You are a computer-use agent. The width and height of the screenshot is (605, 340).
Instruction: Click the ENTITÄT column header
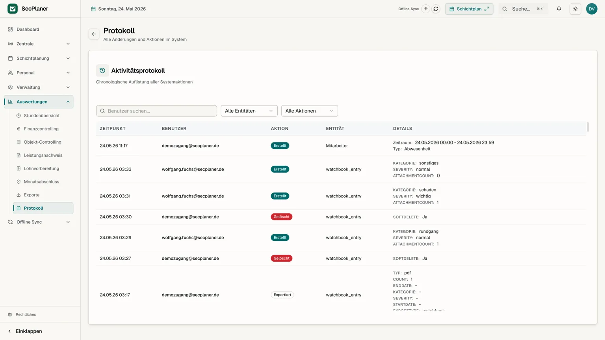click(335, 129)
